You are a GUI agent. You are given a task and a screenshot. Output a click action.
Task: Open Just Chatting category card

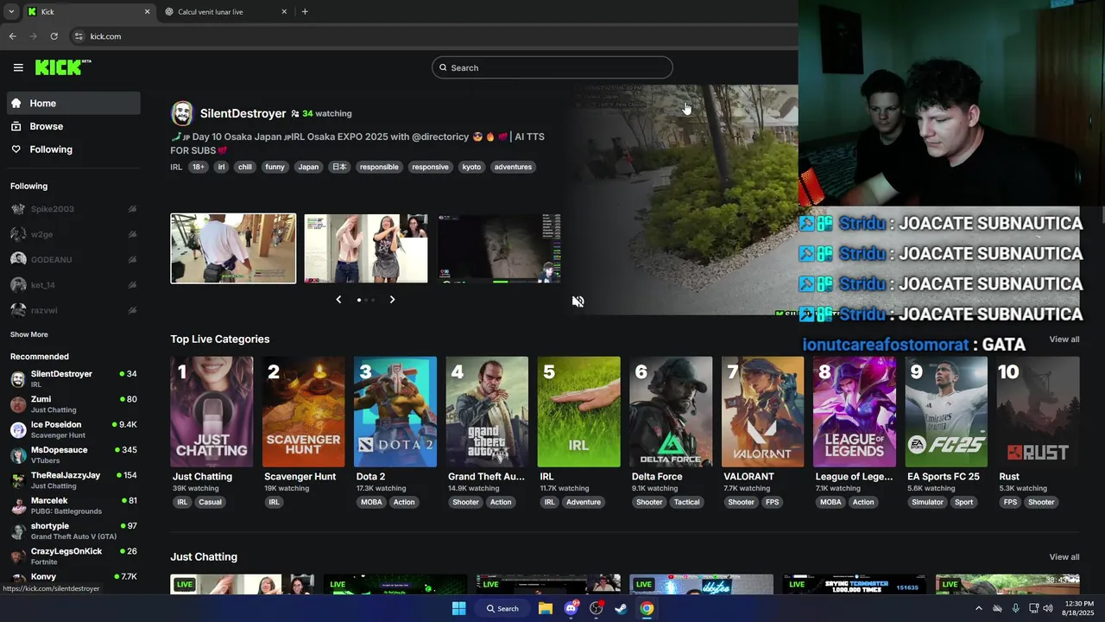212,412
